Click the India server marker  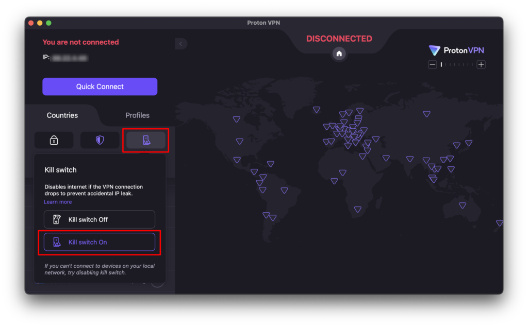click(x=410, y=159)
